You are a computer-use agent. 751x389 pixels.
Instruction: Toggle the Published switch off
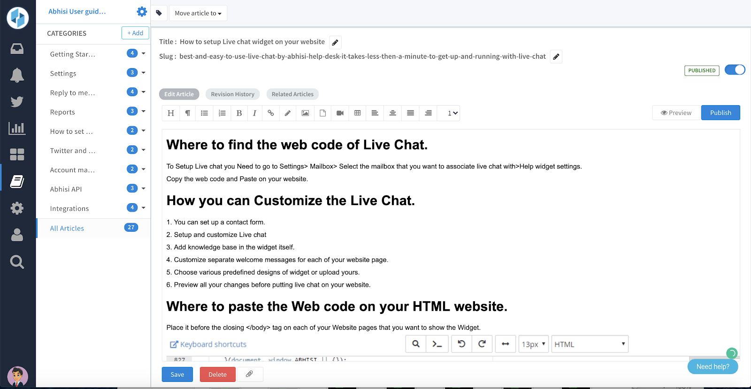click(x=735, y=70)
